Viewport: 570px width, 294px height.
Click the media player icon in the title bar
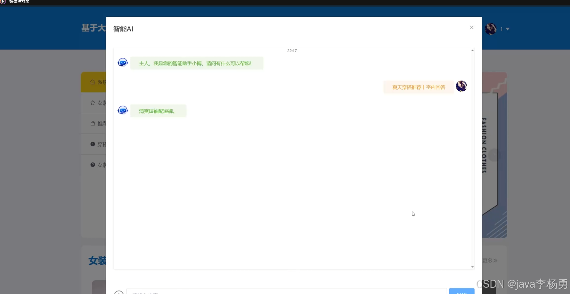[3, 2]
